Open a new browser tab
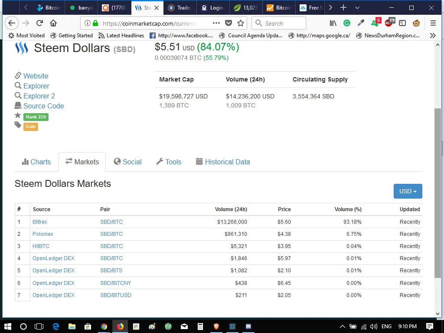Screen dimensions: 444x333 [343, 8]
